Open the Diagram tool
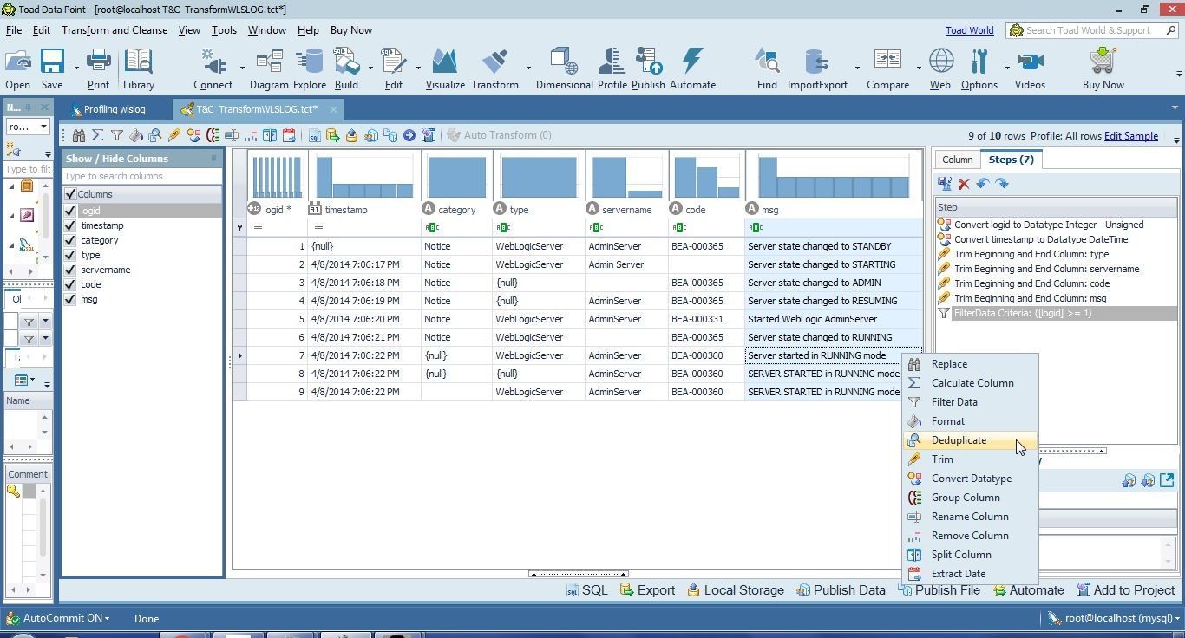 click(x=269, y=69)
